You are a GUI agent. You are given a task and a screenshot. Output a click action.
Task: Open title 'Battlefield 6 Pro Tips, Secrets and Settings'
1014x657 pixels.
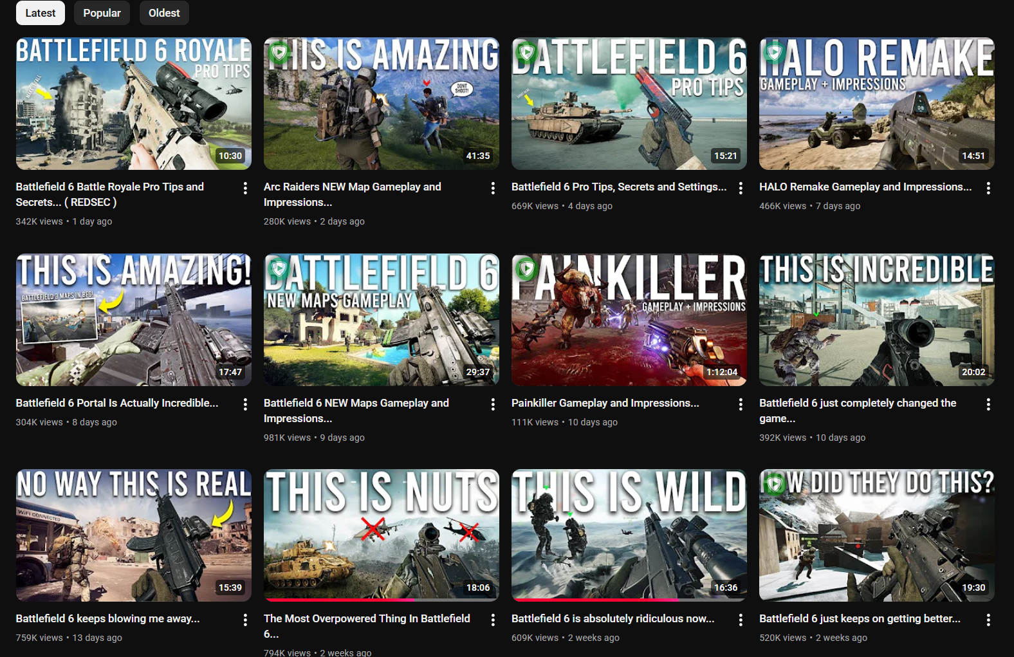tap(619, 187)
